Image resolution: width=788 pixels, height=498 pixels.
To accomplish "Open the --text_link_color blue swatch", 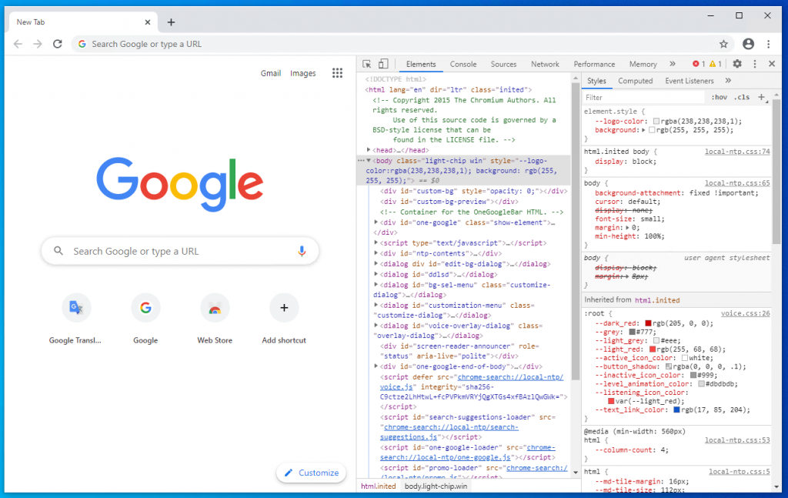I will click(x=676, y=409).
